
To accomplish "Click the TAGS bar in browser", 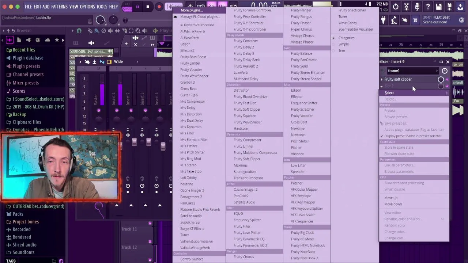I will point(33,261).
